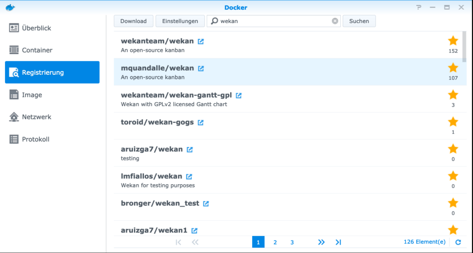Click star icon of toroid/wekan-gogs
The width and height of the screenshot is (473, 253).
(x=453, y=121)
